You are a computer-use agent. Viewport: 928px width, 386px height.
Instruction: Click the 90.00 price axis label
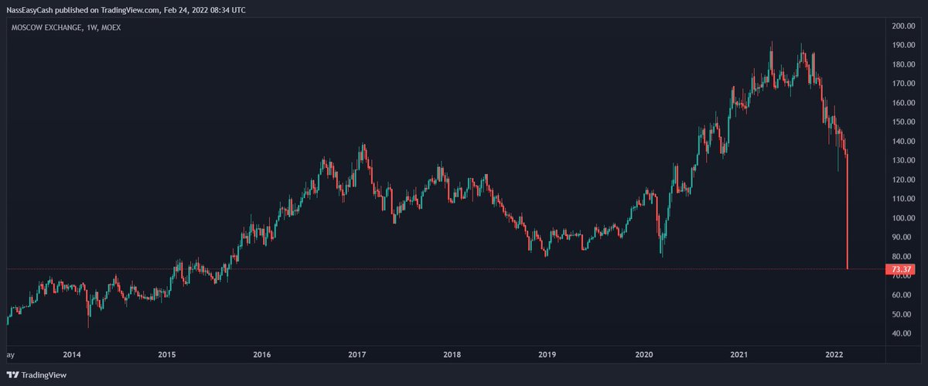[x=903, y=237]
